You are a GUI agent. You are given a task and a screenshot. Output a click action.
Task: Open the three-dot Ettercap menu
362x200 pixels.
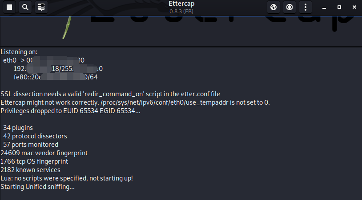click(x=305, y=7)
